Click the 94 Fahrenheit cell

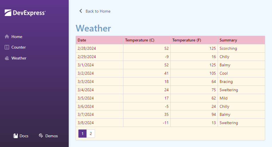coord(194,114)
